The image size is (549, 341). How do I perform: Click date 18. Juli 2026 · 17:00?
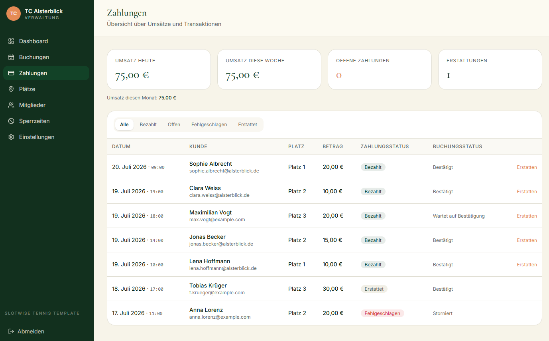coord(138,289)
